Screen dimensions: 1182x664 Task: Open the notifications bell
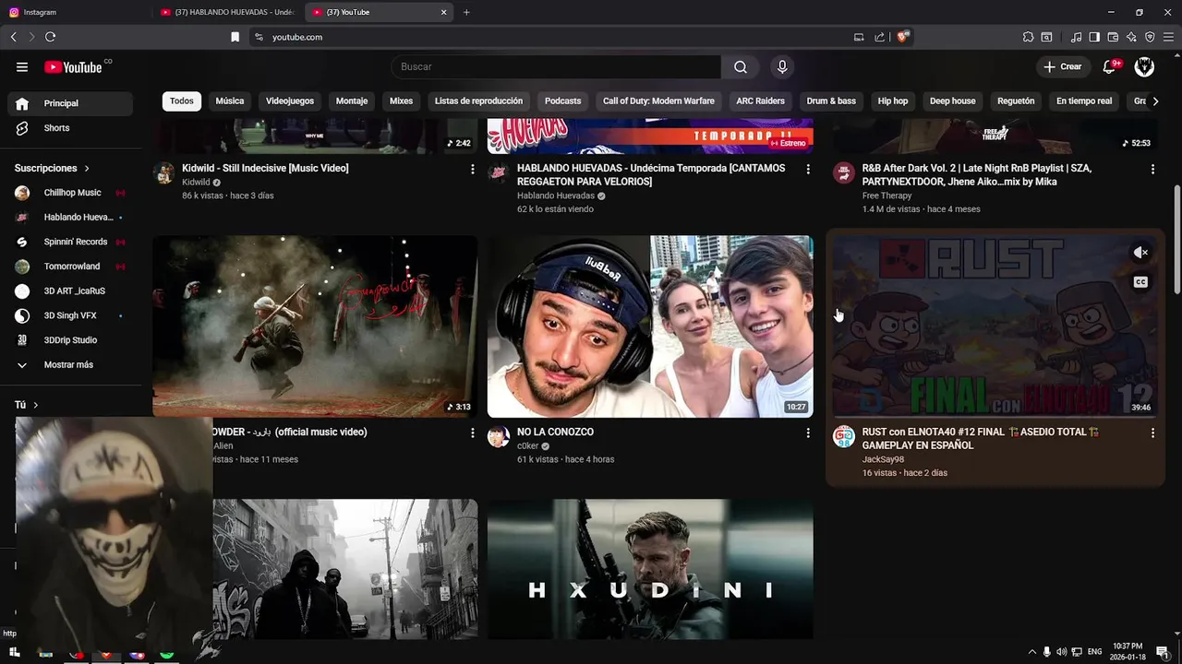(1110, 66)
